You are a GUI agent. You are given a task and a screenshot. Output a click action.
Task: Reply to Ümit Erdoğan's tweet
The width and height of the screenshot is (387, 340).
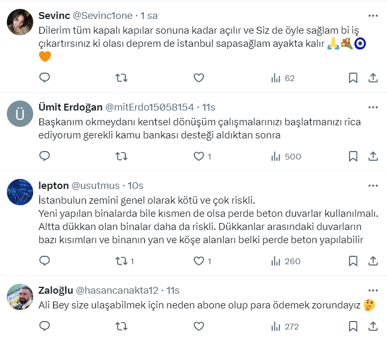coord(45,156)
